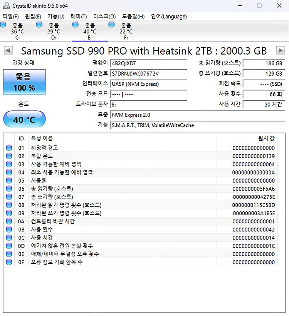Image resolution: width=289 pixels, height=316 pixels.
Task: Select the 복합 온도 attribute name
Action: (x=42, y=156)
